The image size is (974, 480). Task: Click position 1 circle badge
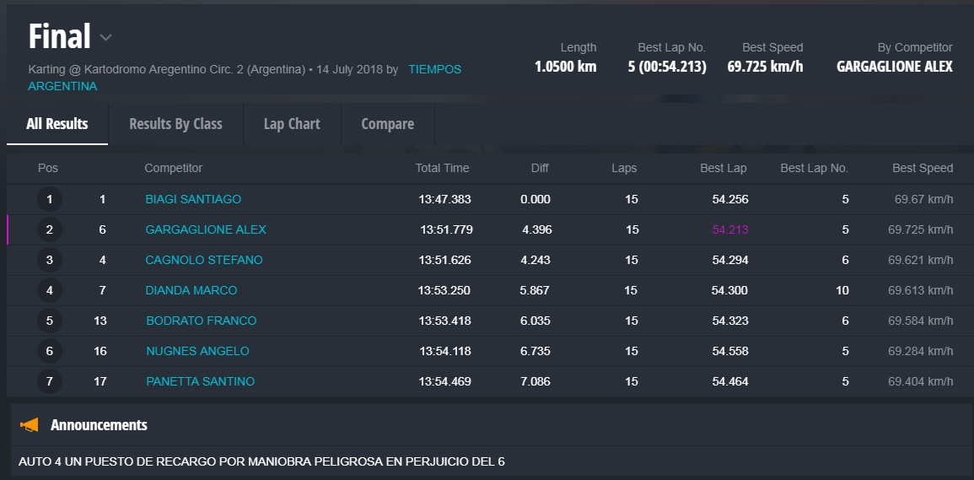(x=50, y=200)
